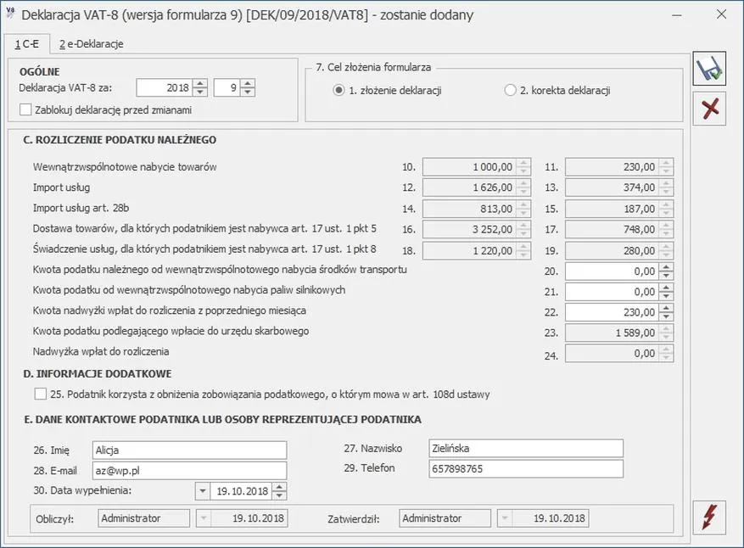Switch to the 1 C-E tab

click(x=27, y=44)
